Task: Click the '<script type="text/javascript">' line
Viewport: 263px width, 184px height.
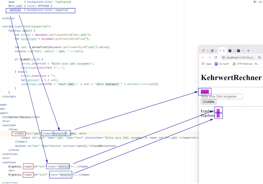Action: pyautogui.click(x=26, y=26)
